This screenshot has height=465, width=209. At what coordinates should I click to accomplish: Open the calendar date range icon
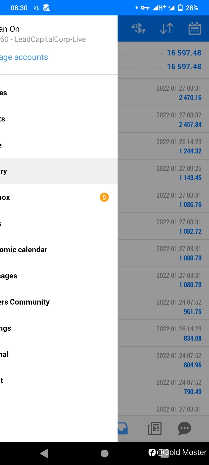(x=194, y=28)
